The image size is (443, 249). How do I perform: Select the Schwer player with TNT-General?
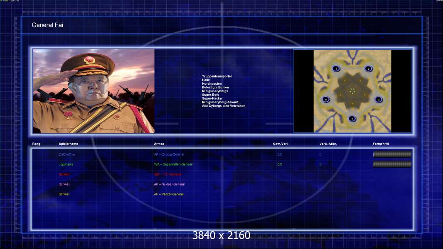(x=64, y=174)
